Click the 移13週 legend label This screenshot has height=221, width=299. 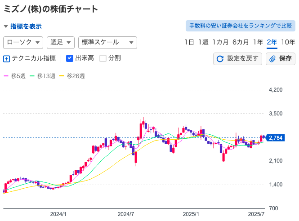[x=46, y=76]
